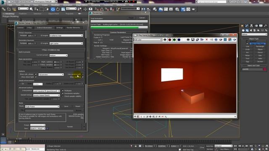Click the Save file icon in quick access toolbar
This screenshot has height=151, width=269.
[17, 2]
